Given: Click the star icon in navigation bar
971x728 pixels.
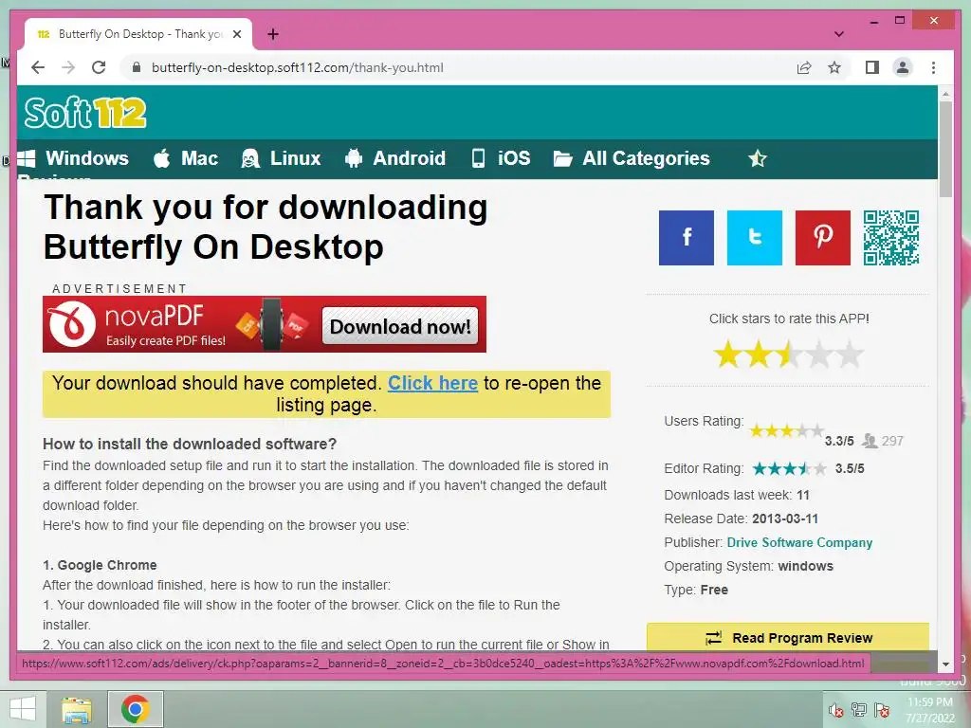Looking at the screenshot, I should click(x=758, y=159).
